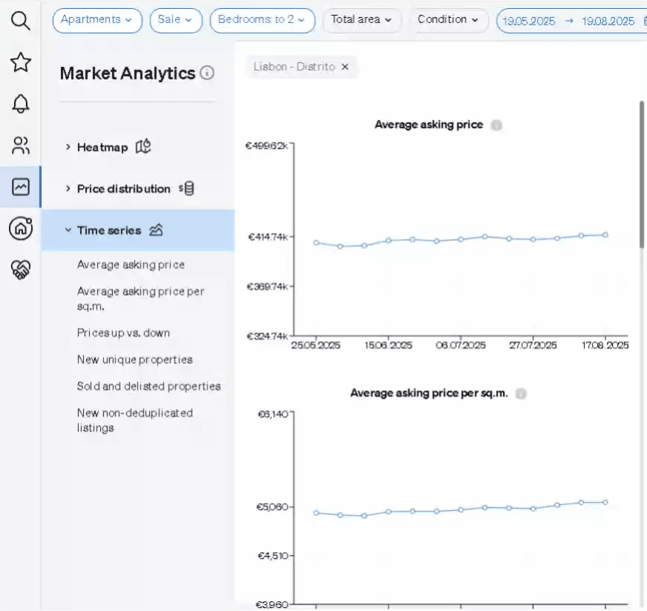Viewport: 647px width, 611px height.
Task: Select Prices up vs. down menu item
Action: coord(123,333)
